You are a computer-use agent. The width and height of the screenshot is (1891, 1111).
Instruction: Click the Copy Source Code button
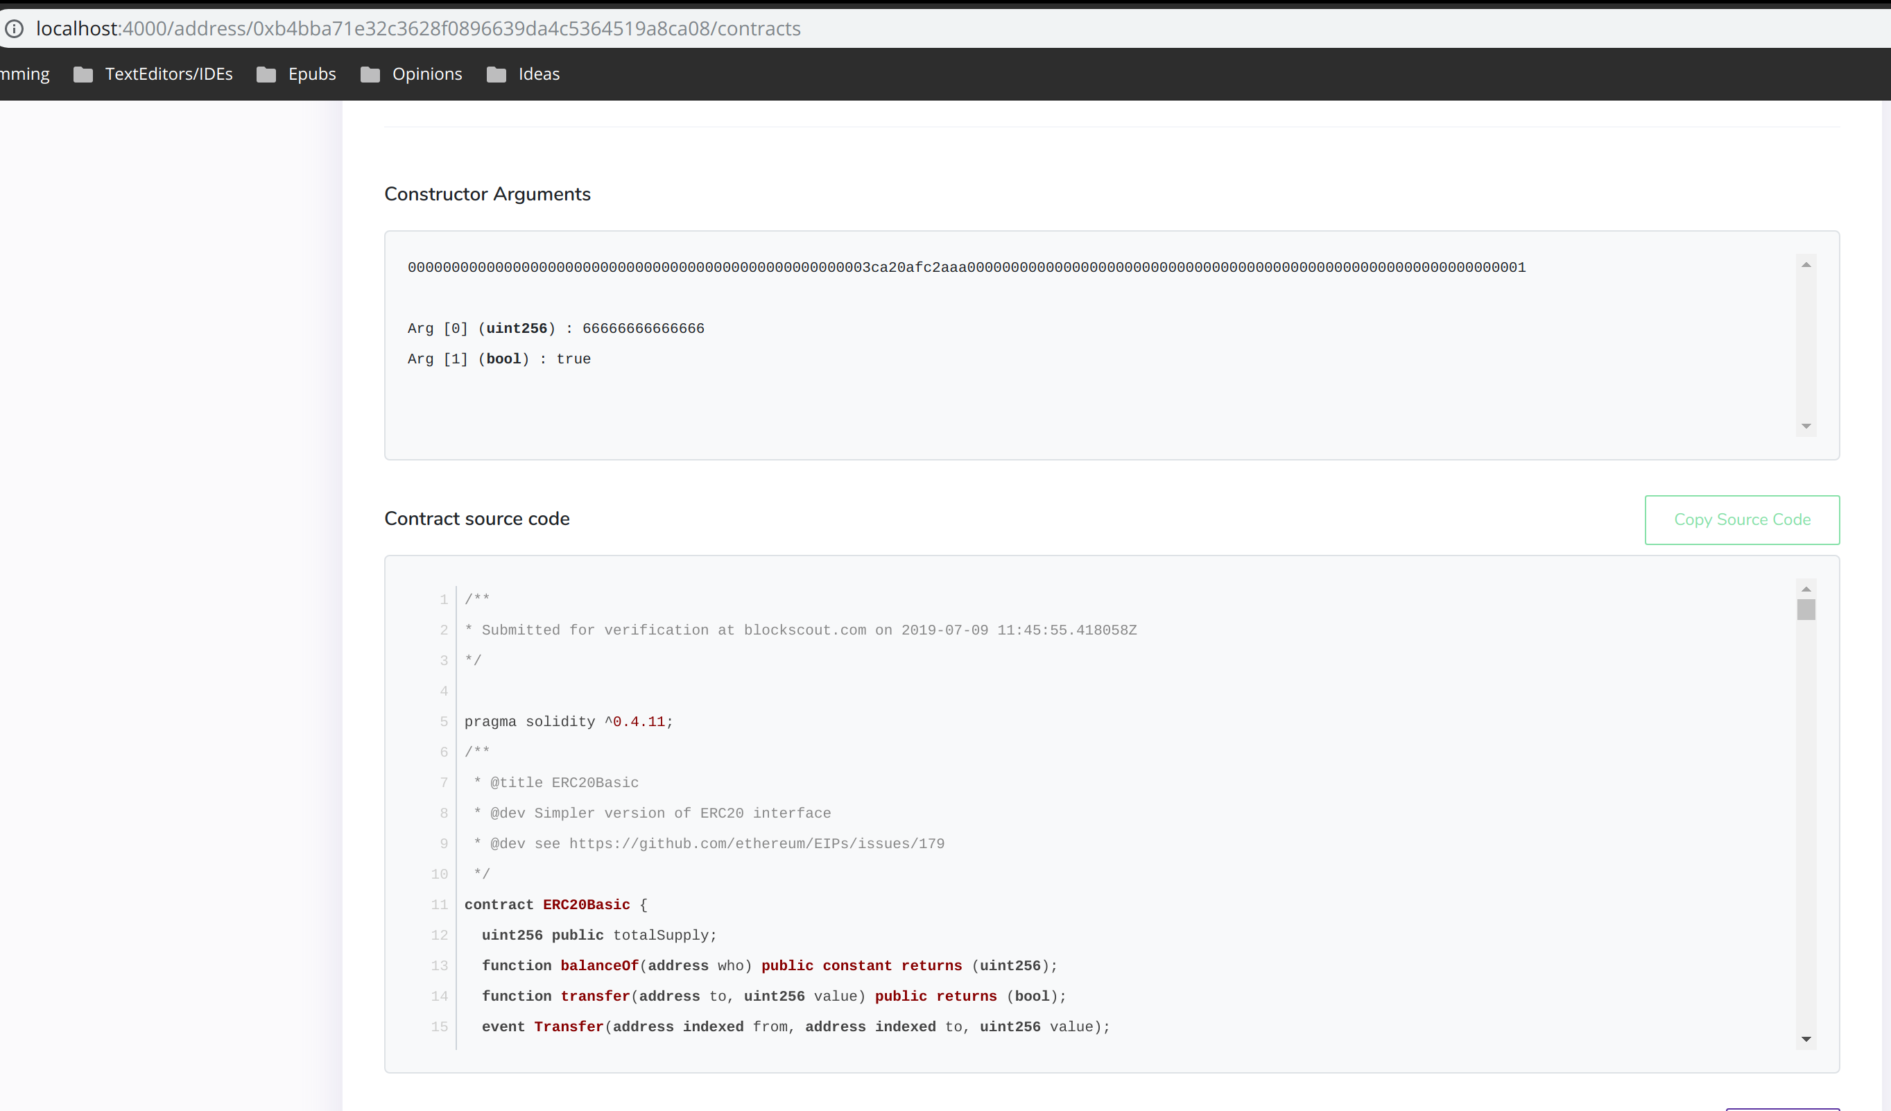coord(1742,519)
